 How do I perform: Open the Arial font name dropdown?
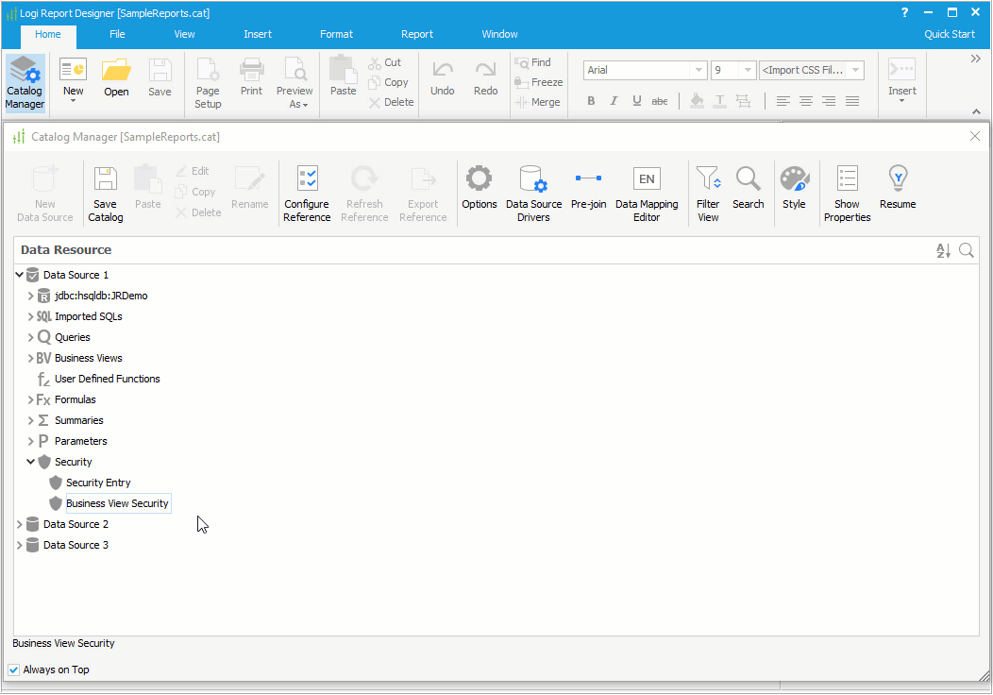(698, 71)
